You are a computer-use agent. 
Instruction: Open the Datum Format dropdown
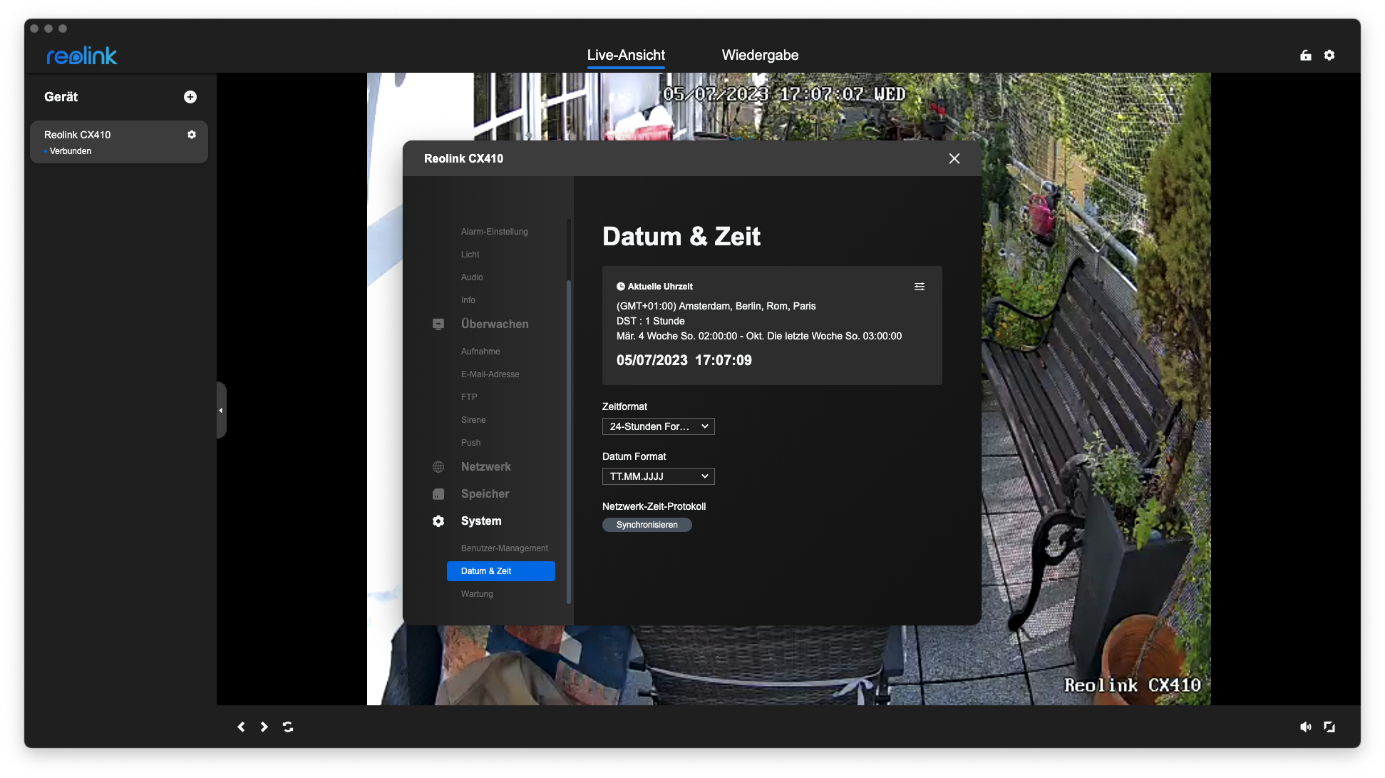click(658, 476)
